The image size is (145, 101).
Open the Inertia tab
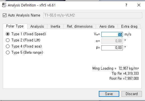click(x=55, y=27)
